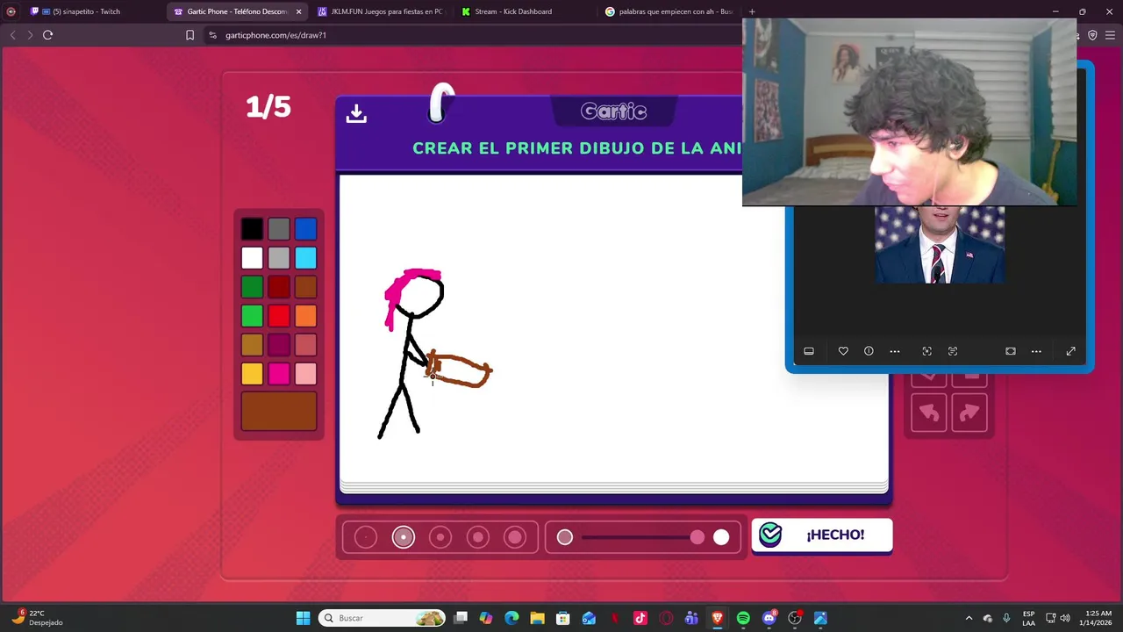Open the Brave shields icon

click(1092, 35)
